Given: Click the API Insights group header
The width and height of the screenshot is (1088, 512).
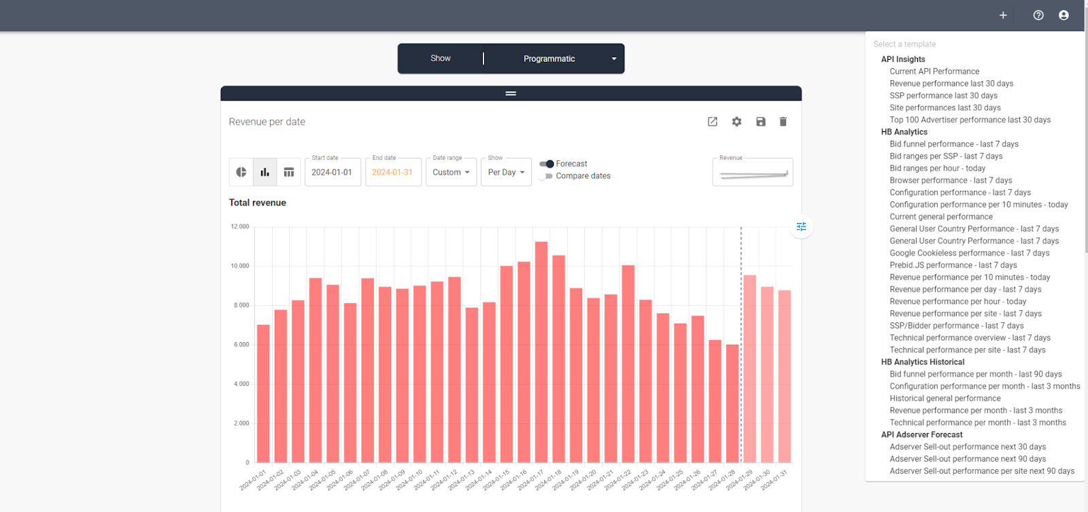Looking at the screenshot, I should tap(903, 60).
